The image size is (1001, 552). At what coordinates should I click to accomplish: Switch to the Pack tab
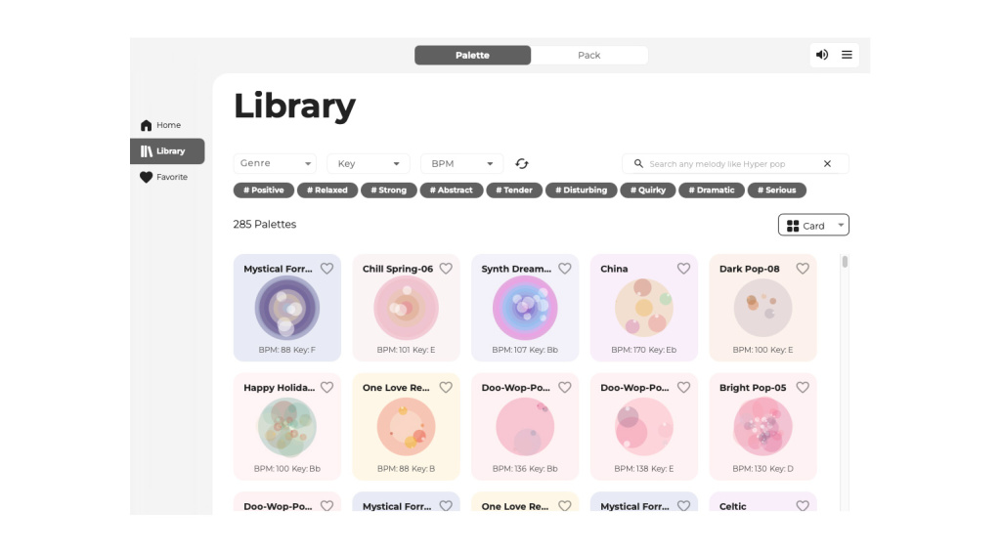point(588,56)
